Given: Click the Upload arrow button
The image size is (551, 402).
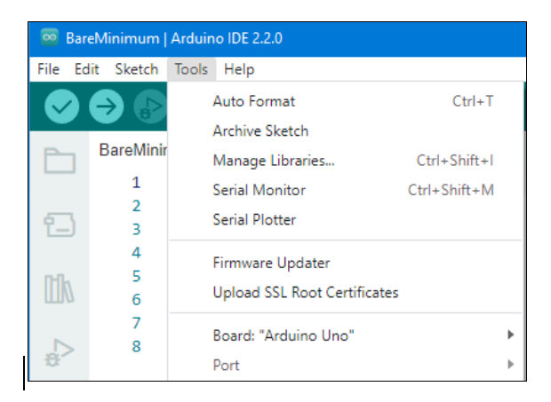Looking at the screenshot, I should (106, 106).
